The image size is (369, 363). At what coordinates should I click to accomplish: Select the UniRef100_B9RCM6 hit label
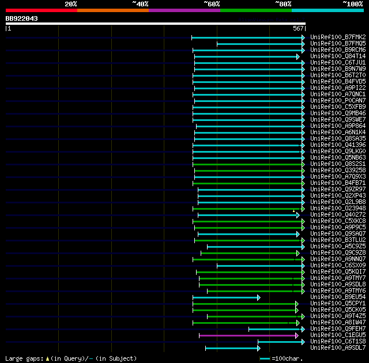click(x=338, y=50)
